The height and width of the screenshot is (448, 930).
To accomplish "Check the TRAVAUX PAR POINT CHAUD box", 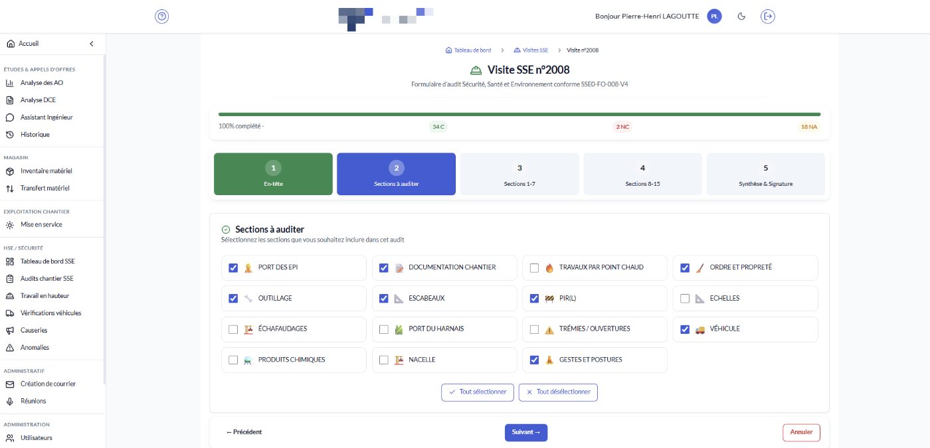I will [x=534, y=268].
